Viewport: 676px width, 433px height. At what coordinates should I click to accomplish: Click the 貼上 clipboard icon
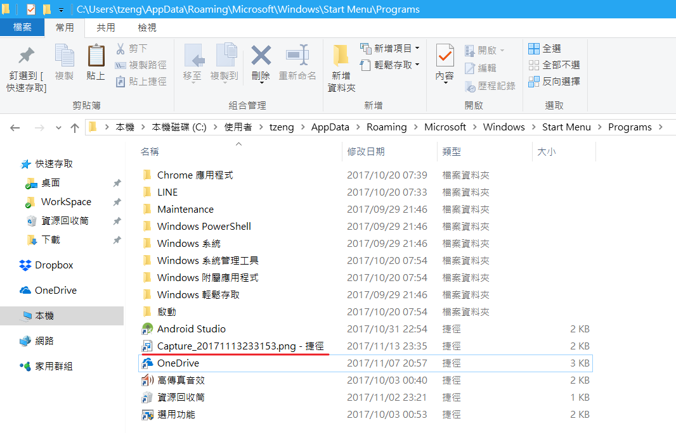tap(96, 56)
